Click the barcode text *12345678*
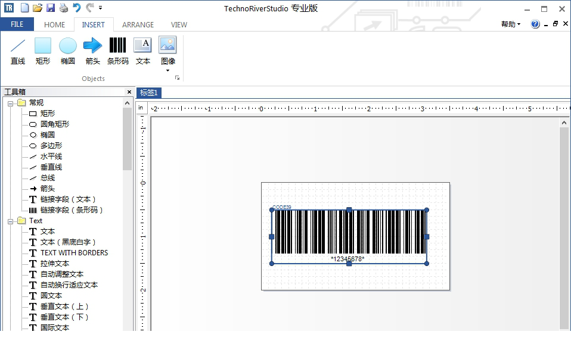The width and height of the screenshot is (571, 344). coord(347,259)
